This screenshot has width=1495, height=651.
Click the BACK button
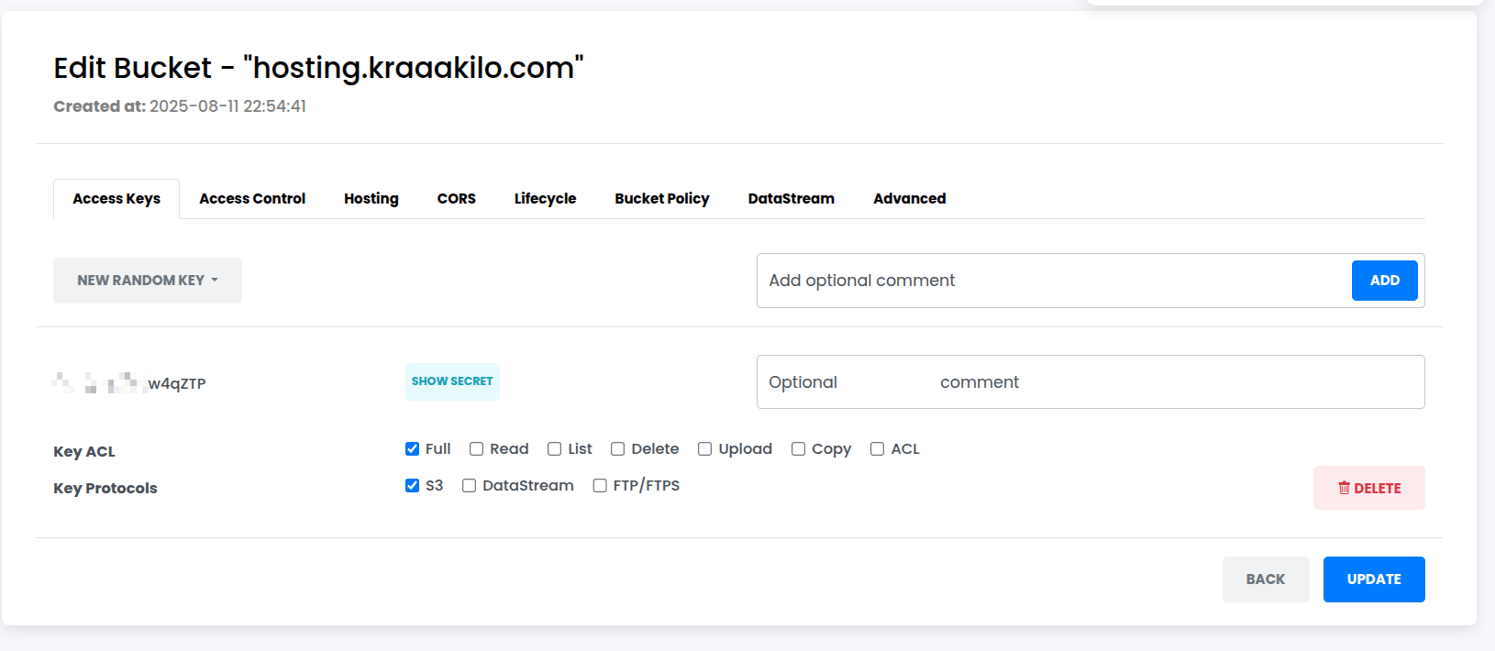pos(1266,579)
